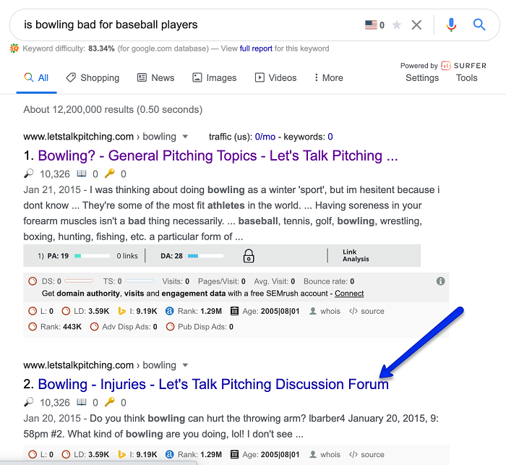506x465 pixels.
Task: Click the About 12,200,000 results text
Action: point(113,110)
